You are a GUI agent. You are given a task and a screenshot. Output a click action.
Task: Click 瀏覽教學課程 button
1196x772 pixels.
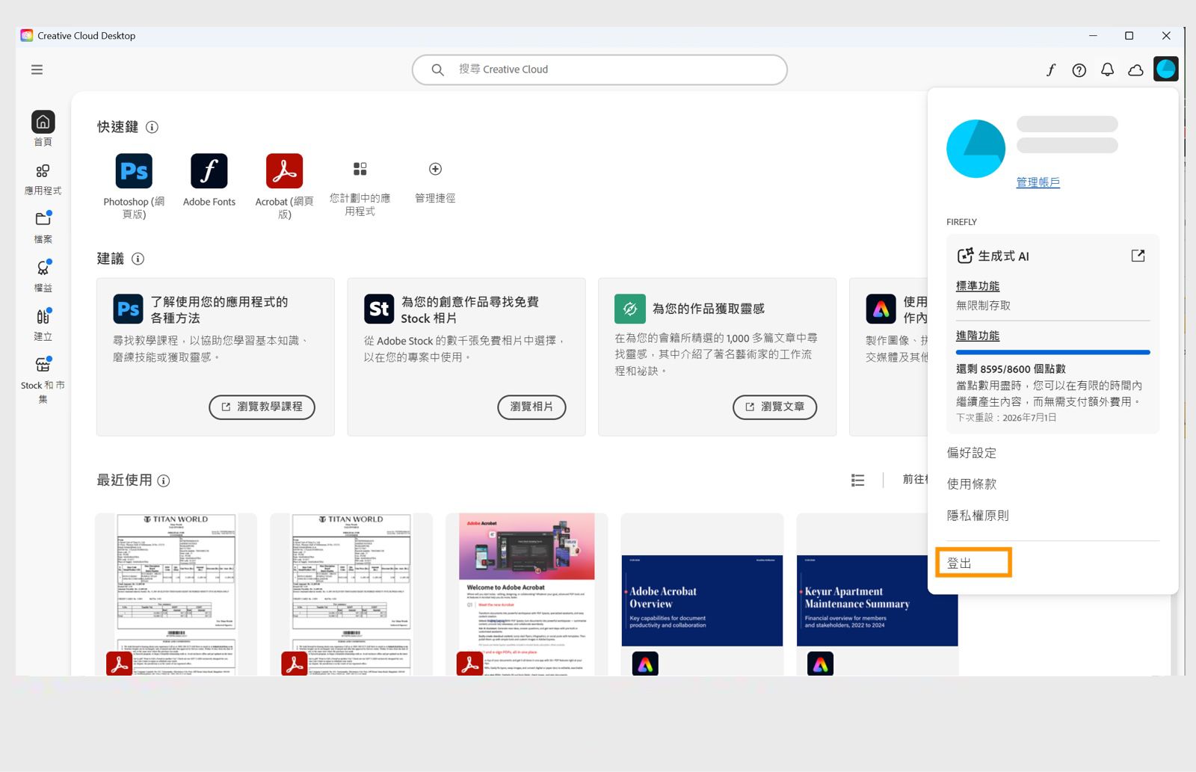click(x=262, y=407)
